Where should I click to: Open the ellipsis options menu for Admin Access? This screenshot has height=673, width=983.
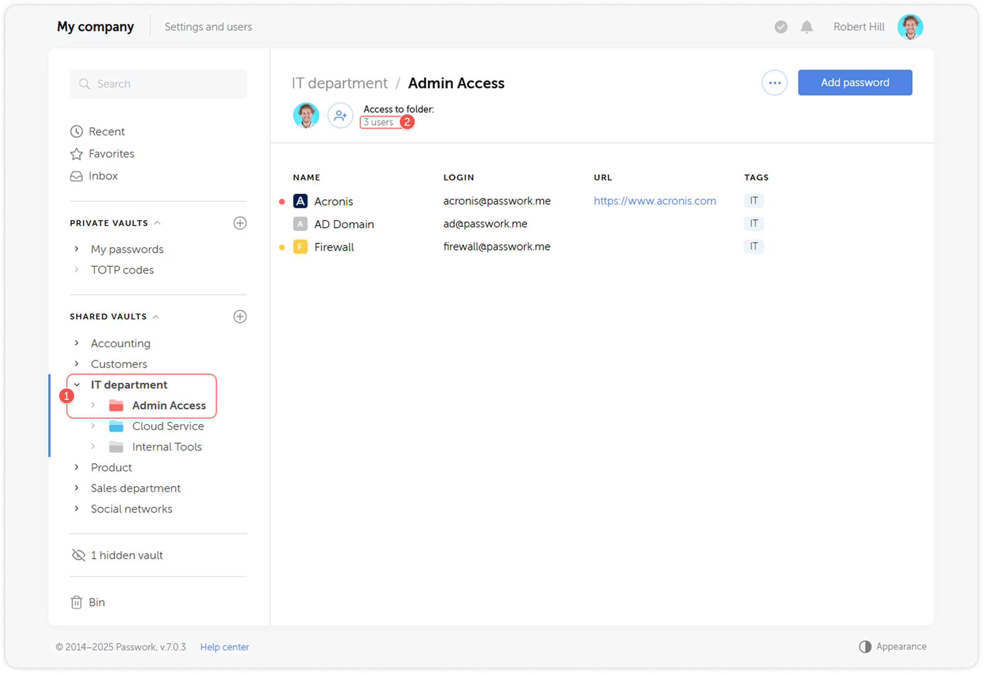pos(774,82)
